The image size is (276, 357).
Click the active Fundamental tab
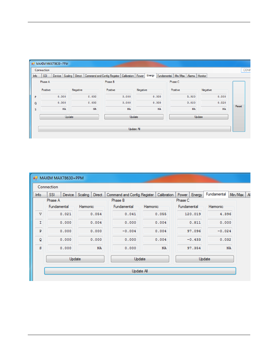click(x=216, y=194)
